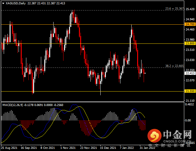This screenshot has height=151, width=196.
Task: Click the current price label 22.413
Action: coord(190,73)
